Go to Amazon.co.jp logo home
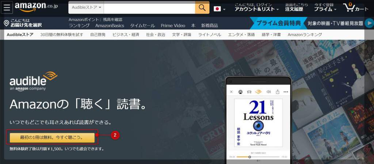The width and height of the screenshot is (374, 164). [36, 7]
